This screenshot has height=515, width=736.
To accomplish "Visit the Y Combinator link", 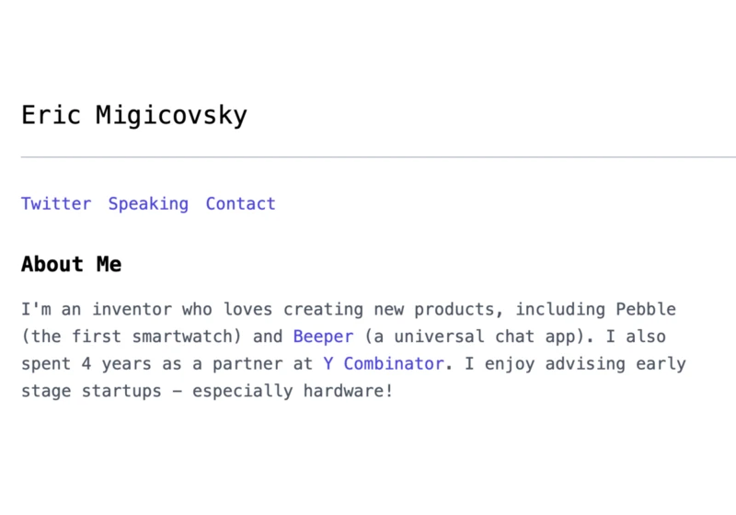I will (383, 364).
